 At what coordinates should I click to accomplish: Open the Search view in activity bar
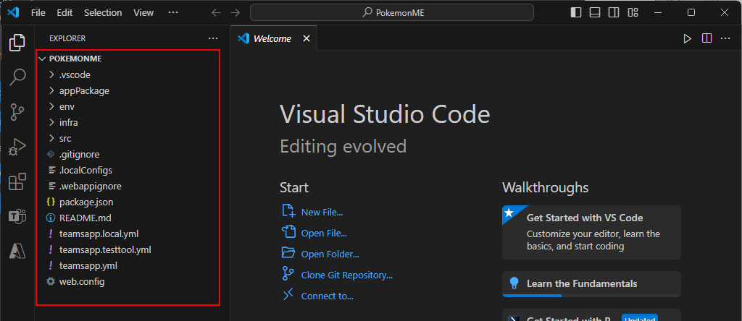[x=17, y=77]
